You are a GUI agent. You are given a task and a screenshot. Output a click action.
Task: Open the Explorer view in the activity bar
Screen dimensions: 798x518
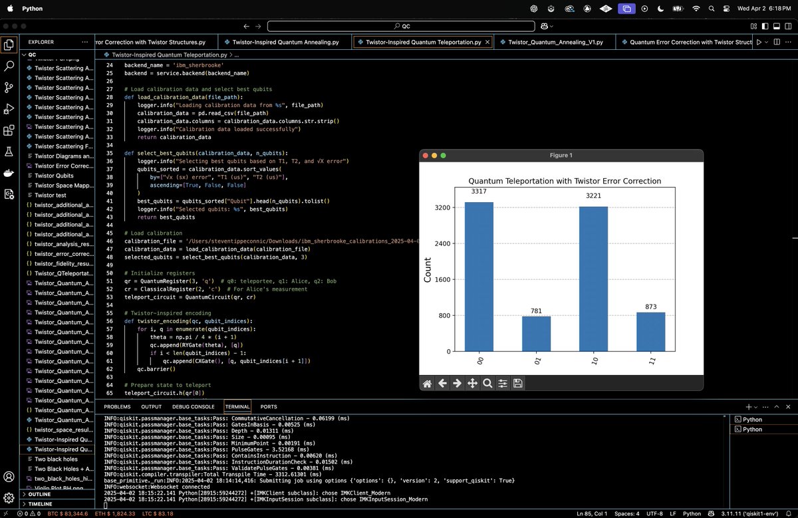[x=9, y=45]
